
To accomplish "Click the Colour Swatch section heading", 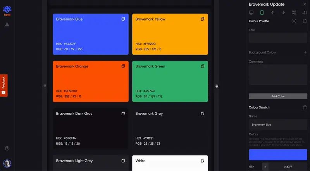I will click(259, 107).
